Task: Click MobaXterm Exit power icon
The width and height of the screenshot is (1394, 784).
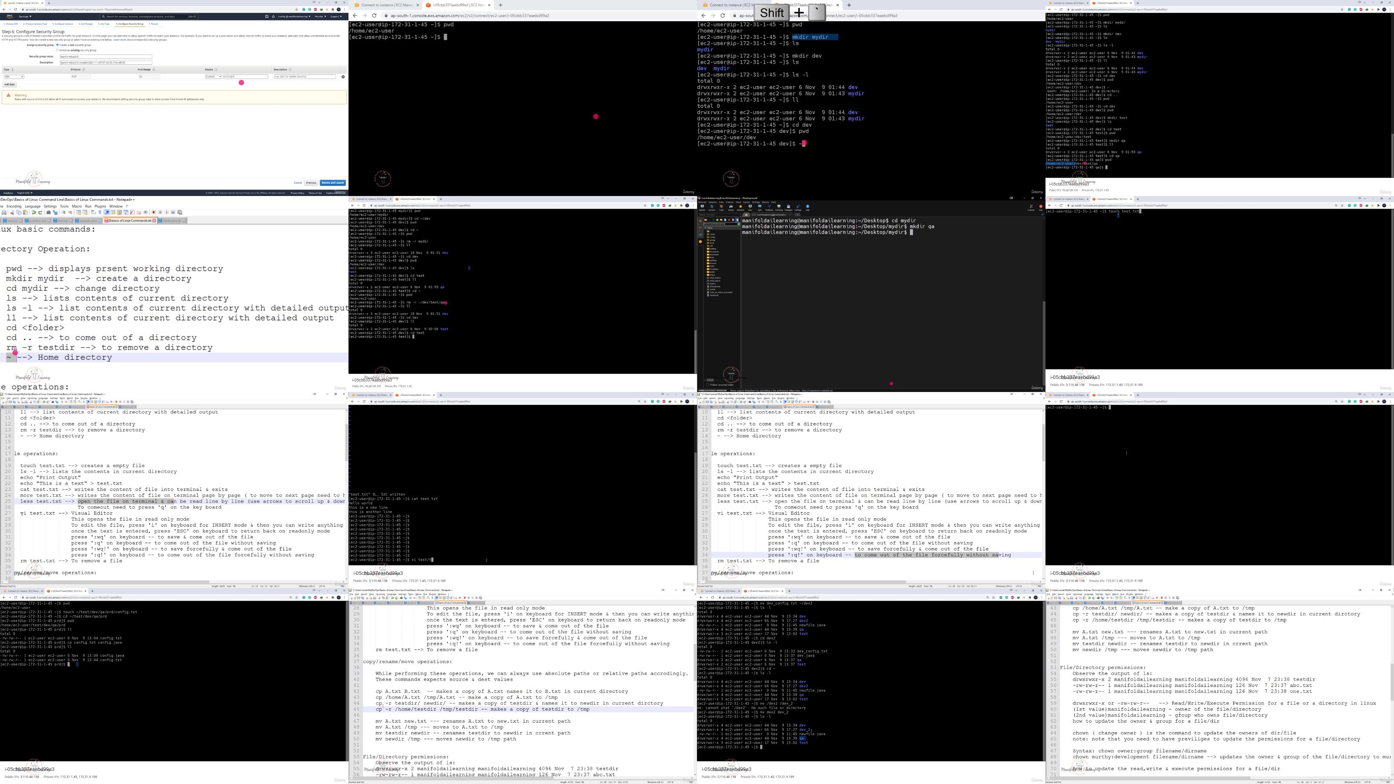Action: tap(1041, 208)
